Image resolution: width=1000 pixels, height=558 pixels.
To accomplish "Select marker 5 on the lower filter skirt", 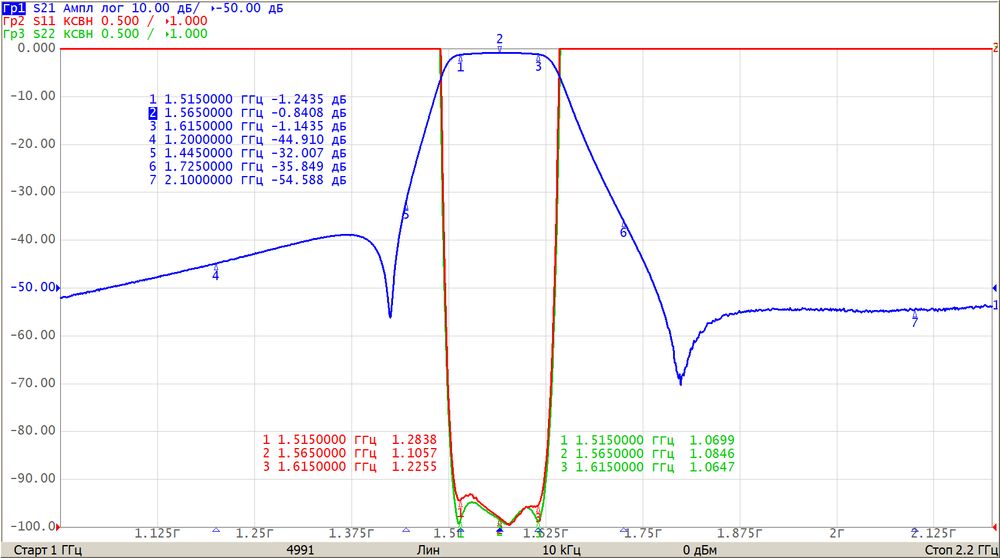I will [406, 208].
